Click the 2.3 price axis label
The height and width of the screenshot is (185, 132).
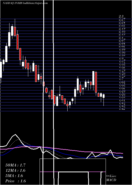coord(121,16)
